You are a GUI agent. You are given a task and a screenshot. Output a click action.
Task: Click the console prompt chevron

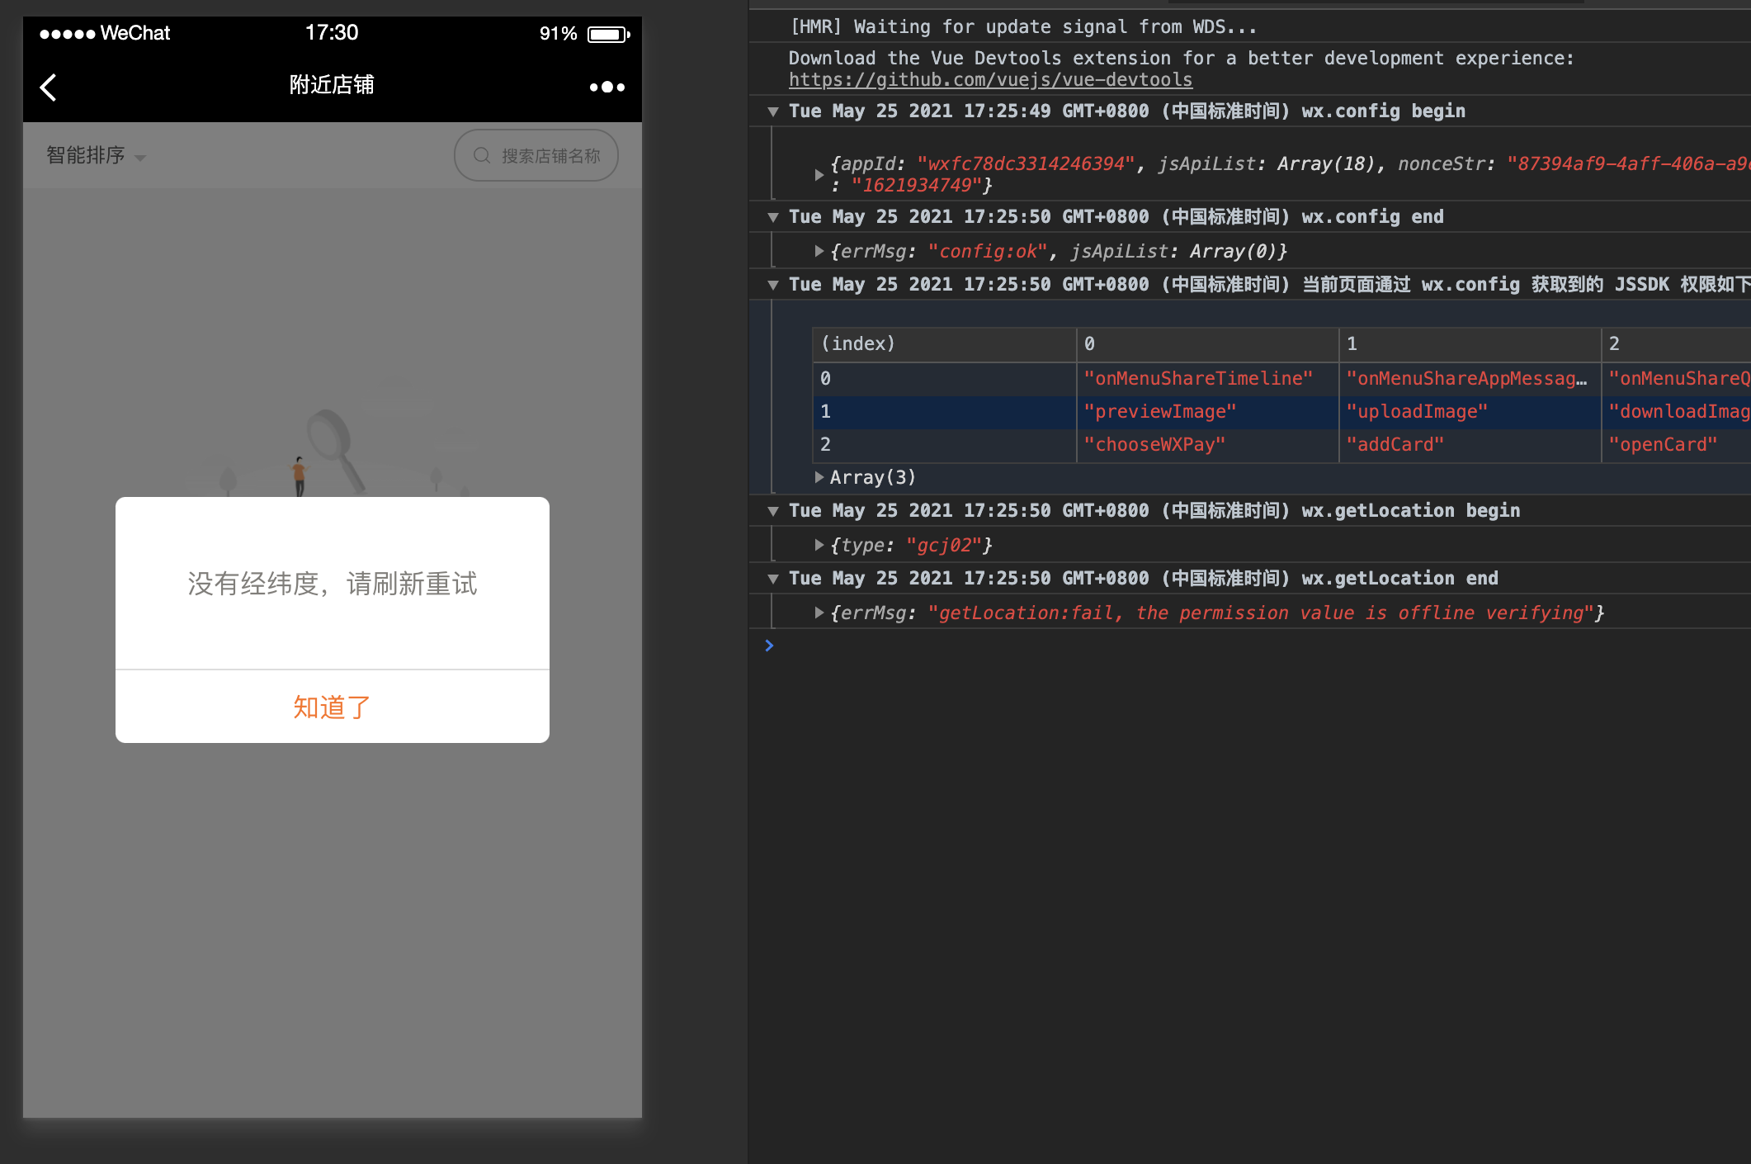(x=769, y=646)
